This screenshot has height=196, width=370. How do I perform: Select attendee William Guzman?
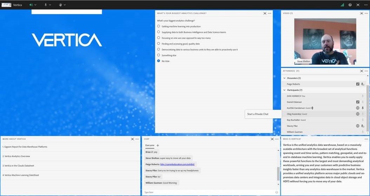click(324, 132)
